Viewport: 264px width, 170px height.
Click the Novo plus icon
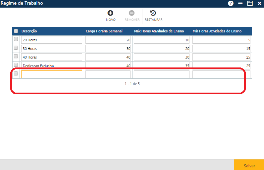110,13
